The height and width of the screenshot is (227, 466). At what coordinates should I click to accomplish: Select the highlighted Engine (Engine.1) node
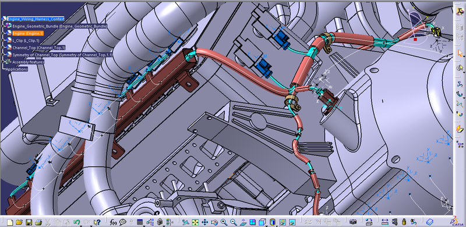(27, 33)
